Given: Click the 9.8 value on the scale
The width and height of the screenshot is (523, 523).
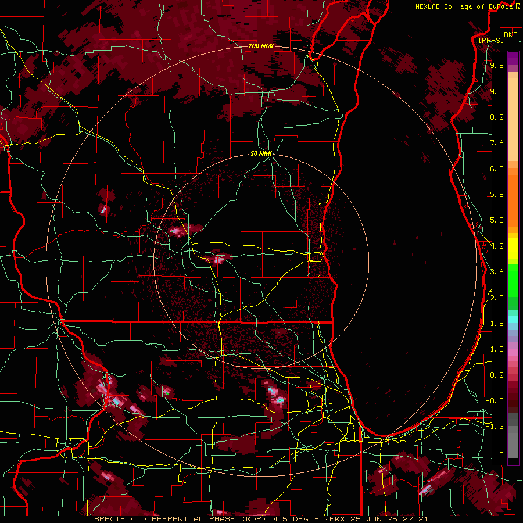Looking at the screenshot, I should point(497,66).
